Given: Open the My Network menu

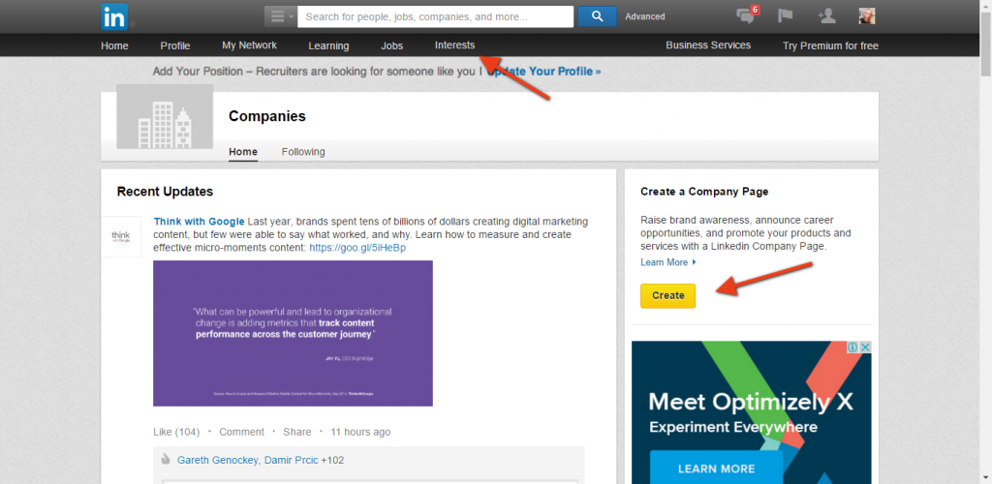Looking at the screenshot, I should pyautogui.click(x=249, y=45).
